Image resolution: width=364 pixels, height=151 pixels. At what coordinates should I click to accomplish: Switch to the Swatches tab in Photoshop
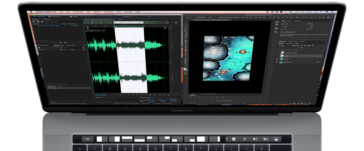click(298, 21)
